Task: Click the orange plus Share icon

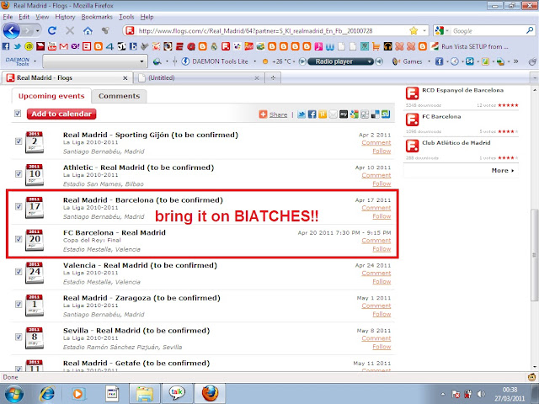Action: tap(263, 114)
